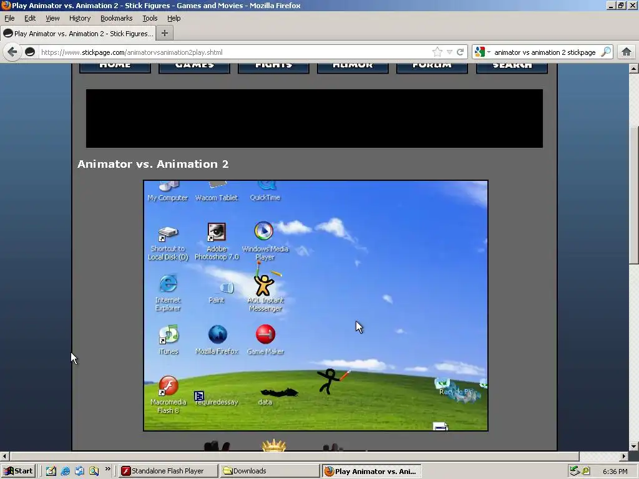Switch to Downloads taskbar button

[269, 471]
